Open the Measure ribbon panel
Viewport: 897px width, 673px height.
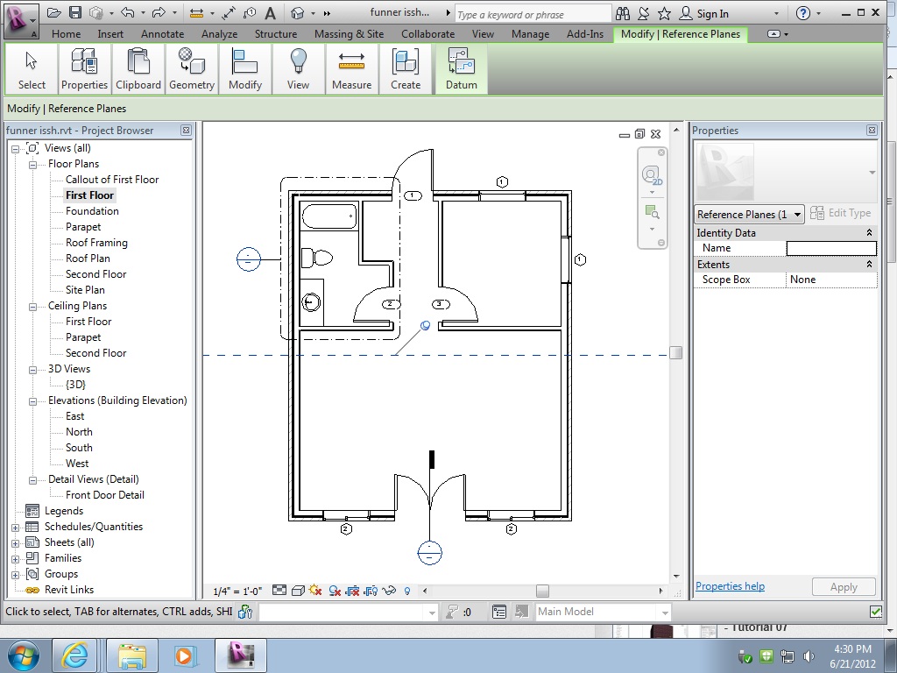click(x=352, y=69)
